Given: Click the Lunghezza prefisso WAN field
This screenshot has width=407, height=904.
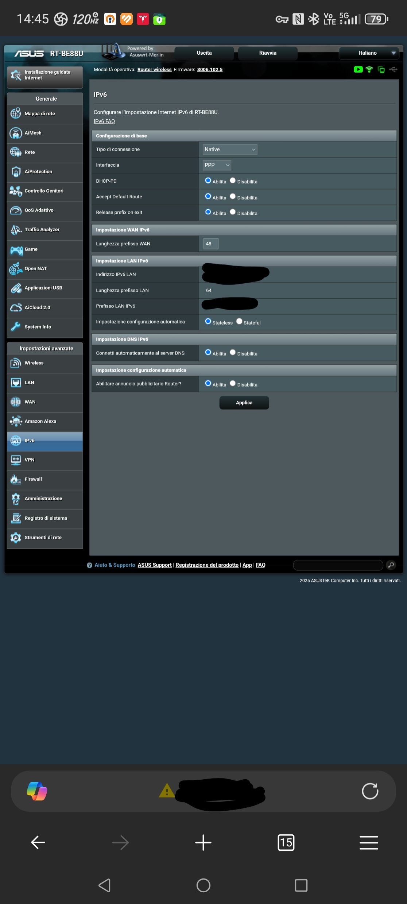Looking at the screenshot, I should point(211,244).
